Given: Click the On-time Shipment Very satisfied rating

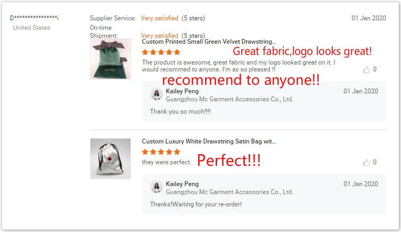Looking at the screenshot, I should pyautogui.click(x=159, y=36).
